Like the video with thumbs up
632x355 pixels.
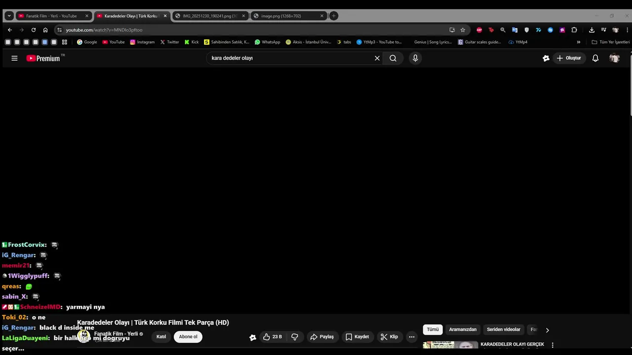tap(272, 337)
